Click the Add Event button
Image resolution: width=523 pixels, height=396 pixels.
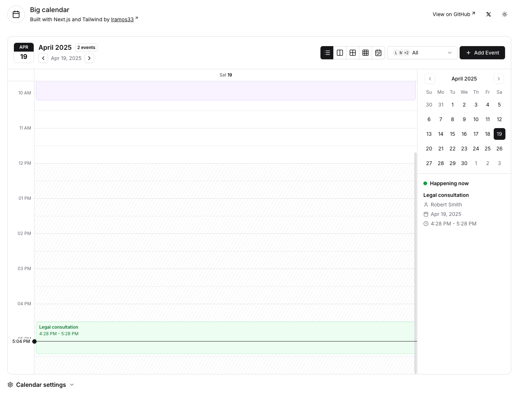tap(482, 53)
